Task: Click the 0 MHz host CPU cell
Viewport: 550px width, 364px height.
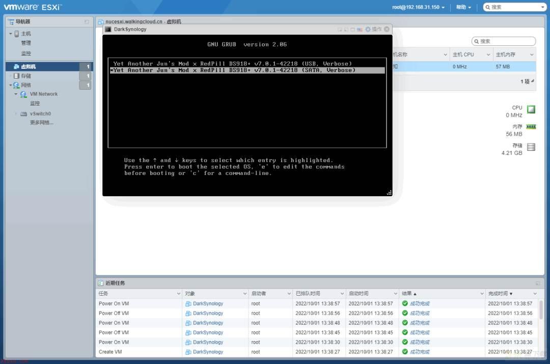Action: coord(459,67)
